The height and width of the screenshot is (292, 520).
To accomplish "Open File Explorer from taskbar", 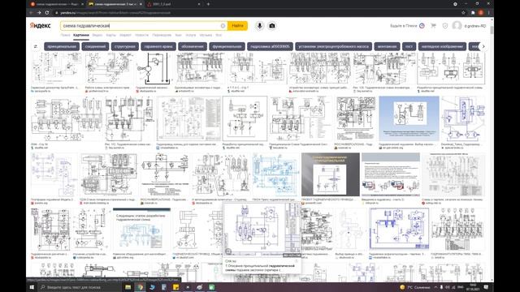I will 128,287.
